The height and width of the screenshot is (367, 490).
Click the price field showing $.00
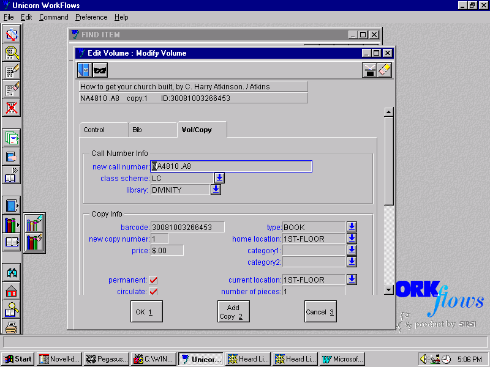click(167, 250)
